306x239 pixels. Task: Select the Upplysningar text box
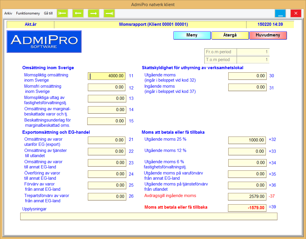click(x=149, y=216)
